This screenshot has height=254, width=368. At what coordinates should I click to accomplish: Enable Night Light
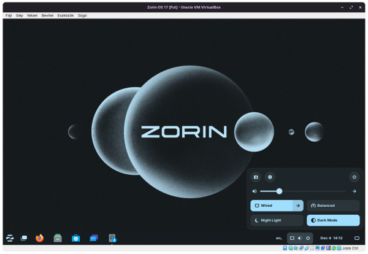277,220
